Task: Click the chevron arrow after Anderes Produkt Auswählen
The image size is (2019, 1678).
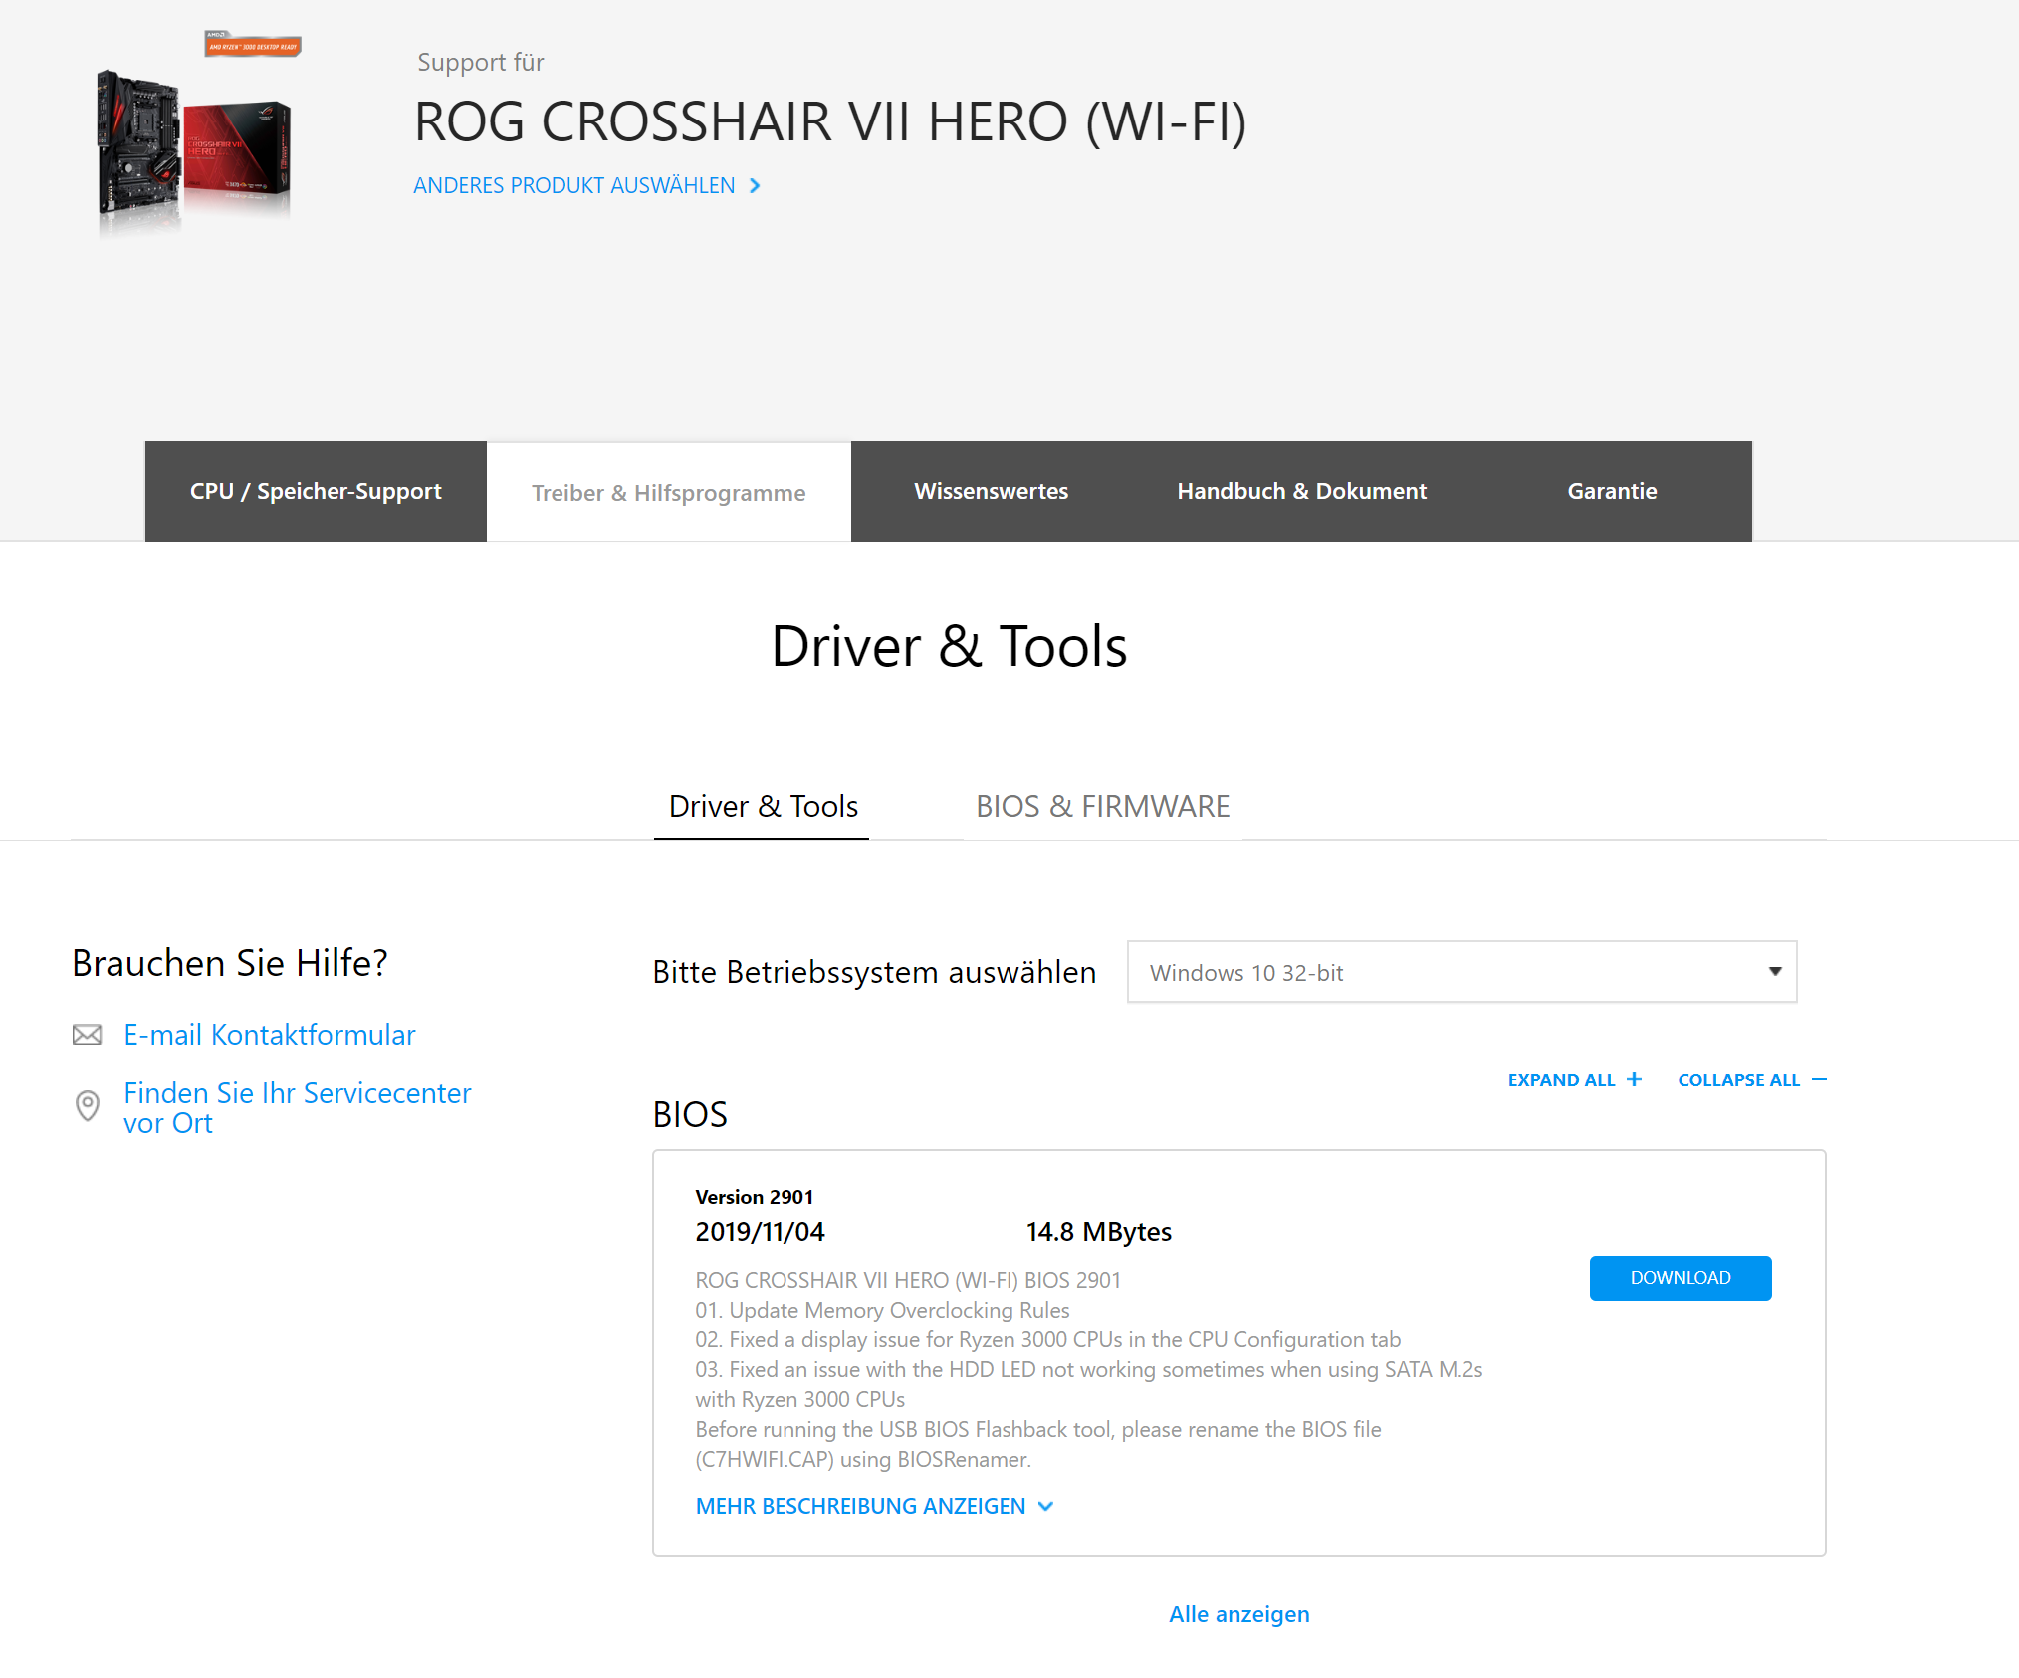Action: click(x=755, y=186)
